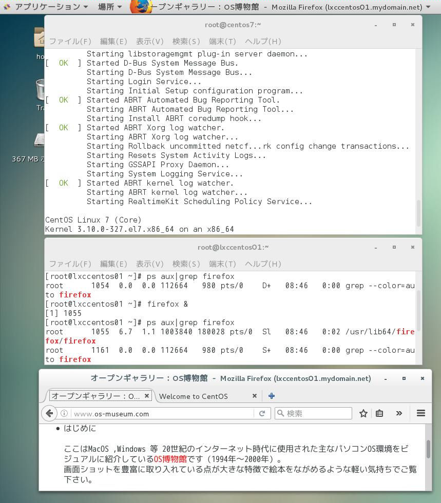Maximize the root@centos7 terminal window
Viewport: 441px width, 503px height.
tap(394, 25)
